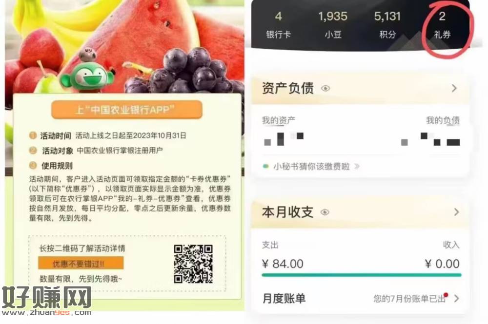Toggle visibility eye beside 资产负债

click(x=325, y=89)
